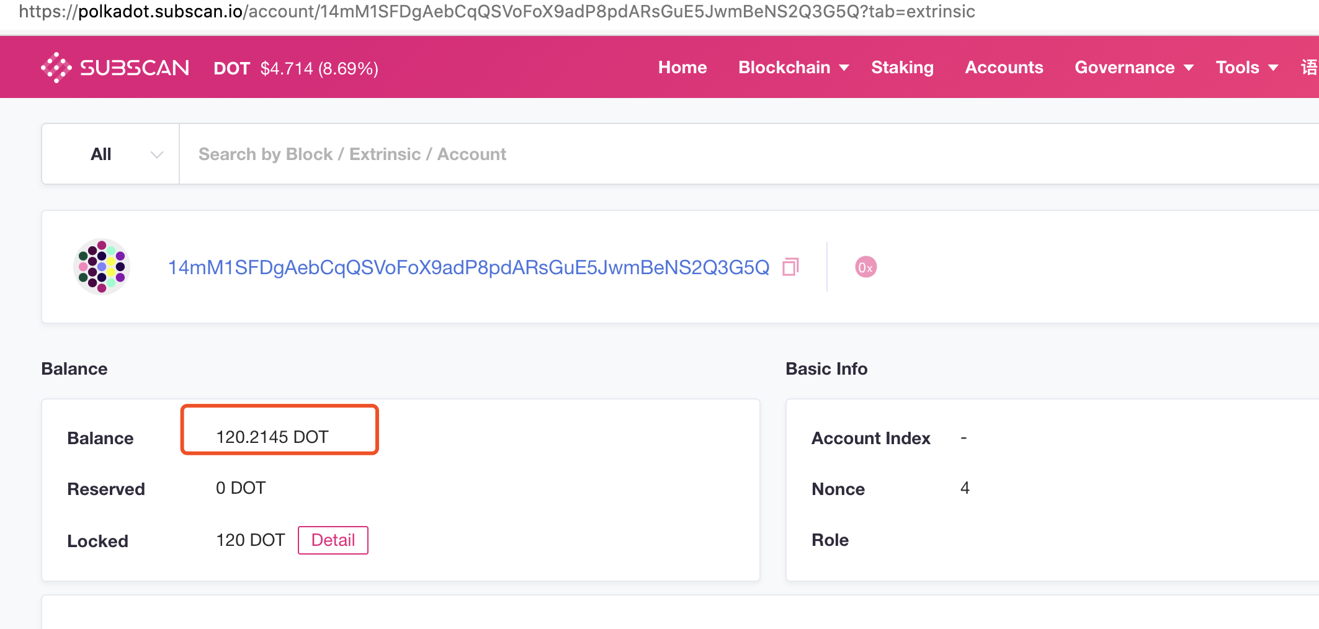Copy the account address using the copy icon
This screenshot has width=1319, height=629.
pyautogui.click(x=790, y=267)
